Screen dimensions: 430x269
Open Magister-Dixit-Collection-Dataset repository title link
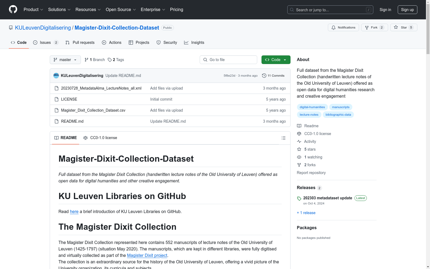coord(117,28)
